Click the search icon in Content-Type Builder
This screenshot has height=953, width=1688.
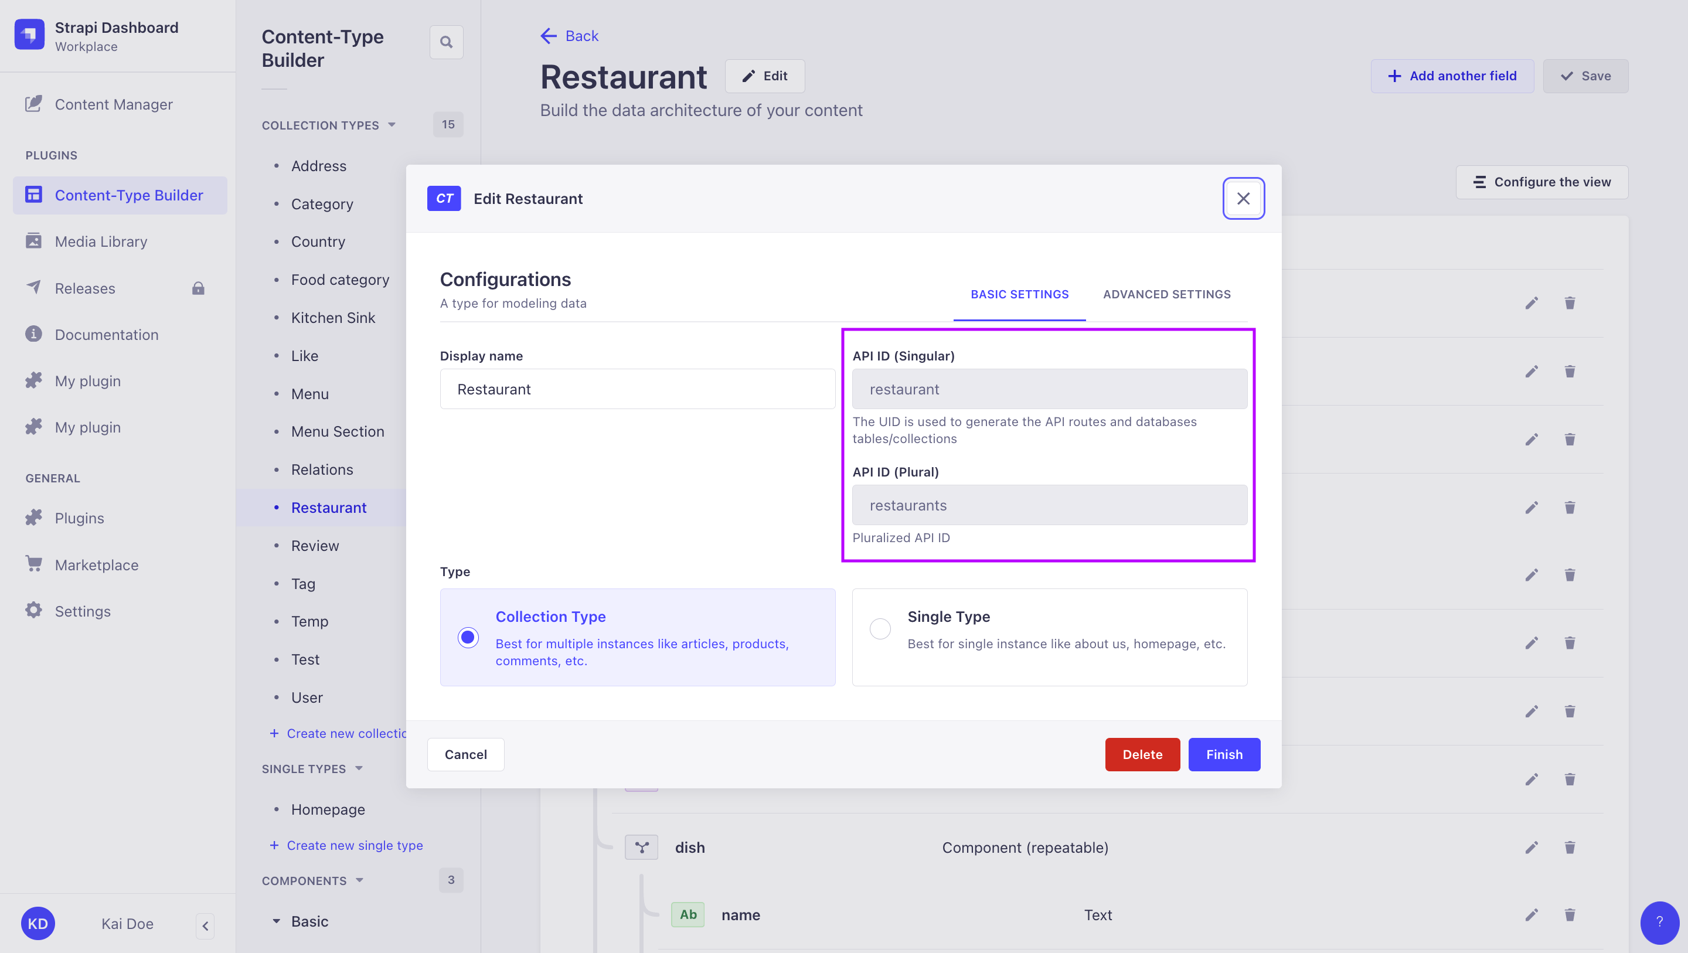coord(446,41)
